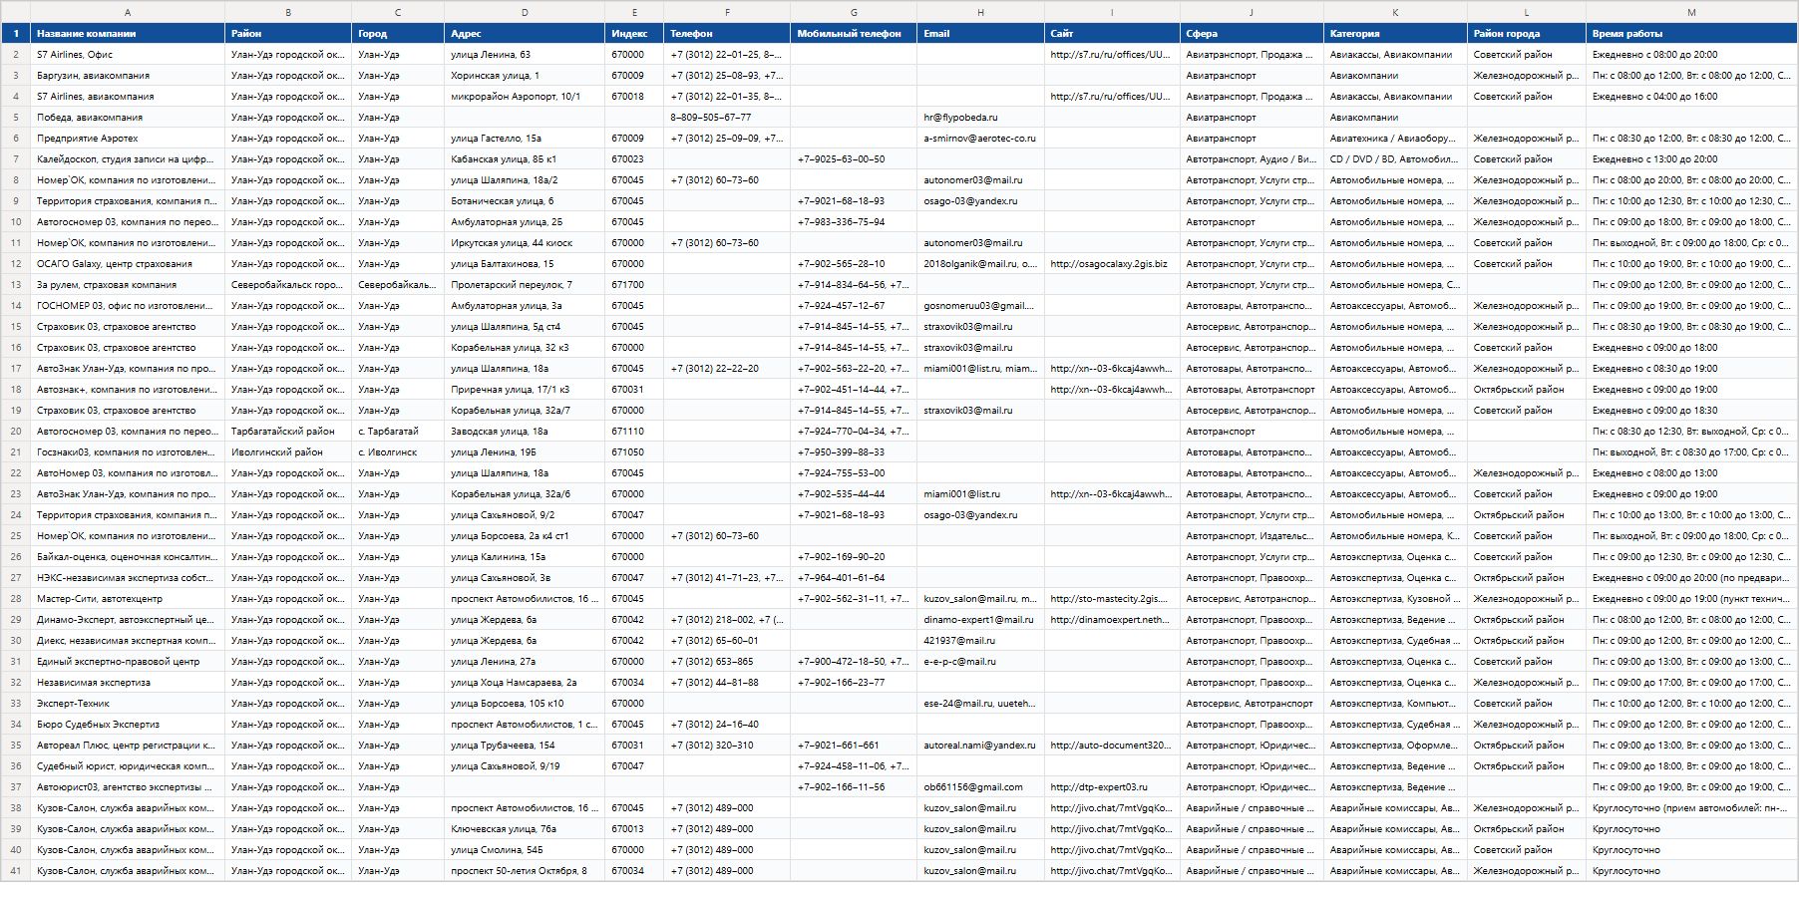Click the hr@flypobeda.ru email cell
This screenshot has width=1799, height=899.
click(x=981, y=118)
